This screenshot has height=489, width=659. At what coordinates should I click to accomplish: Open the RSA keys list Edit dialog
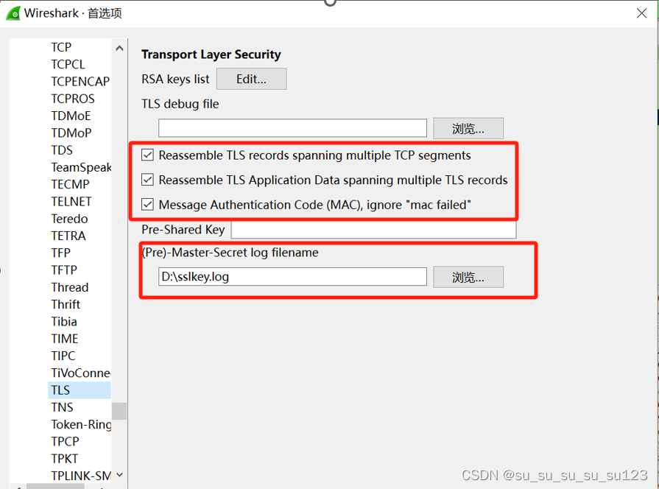tap(251, 79)
